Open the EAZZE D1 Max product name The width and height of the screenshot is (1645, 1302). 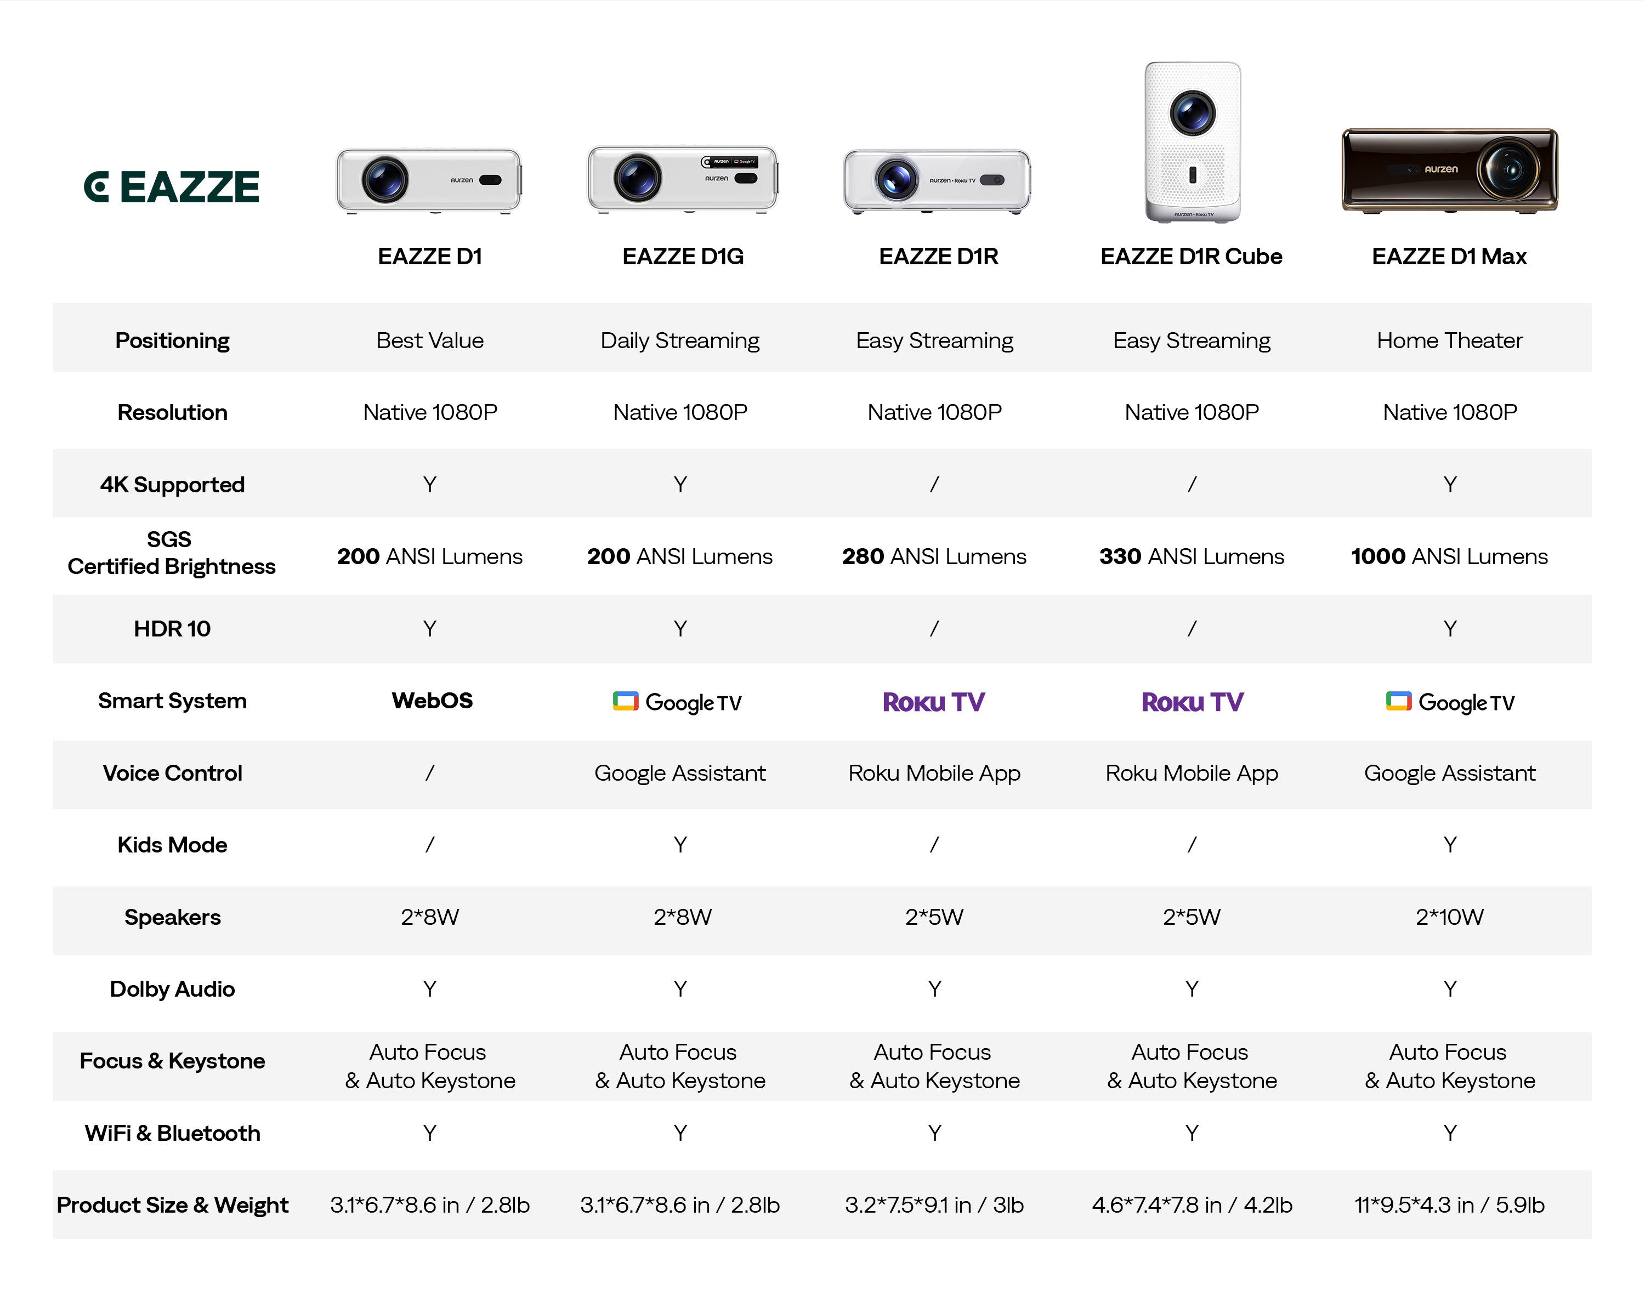[x=1449, y=256]
